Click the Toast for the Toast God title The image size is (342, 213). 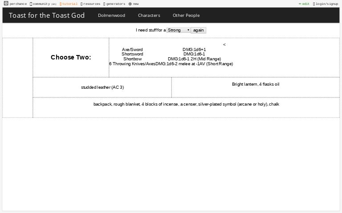[x=47, y=16]
